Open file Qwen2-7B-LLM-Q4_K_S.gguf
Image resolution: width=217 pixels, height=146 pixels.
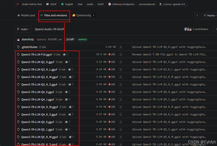click(x=39, y=114)
